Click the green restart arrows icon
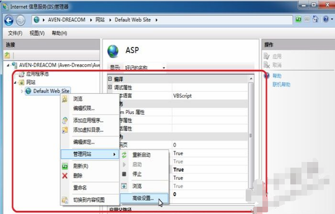The width and height of the screenshot is (335, 214). (124, 155)
